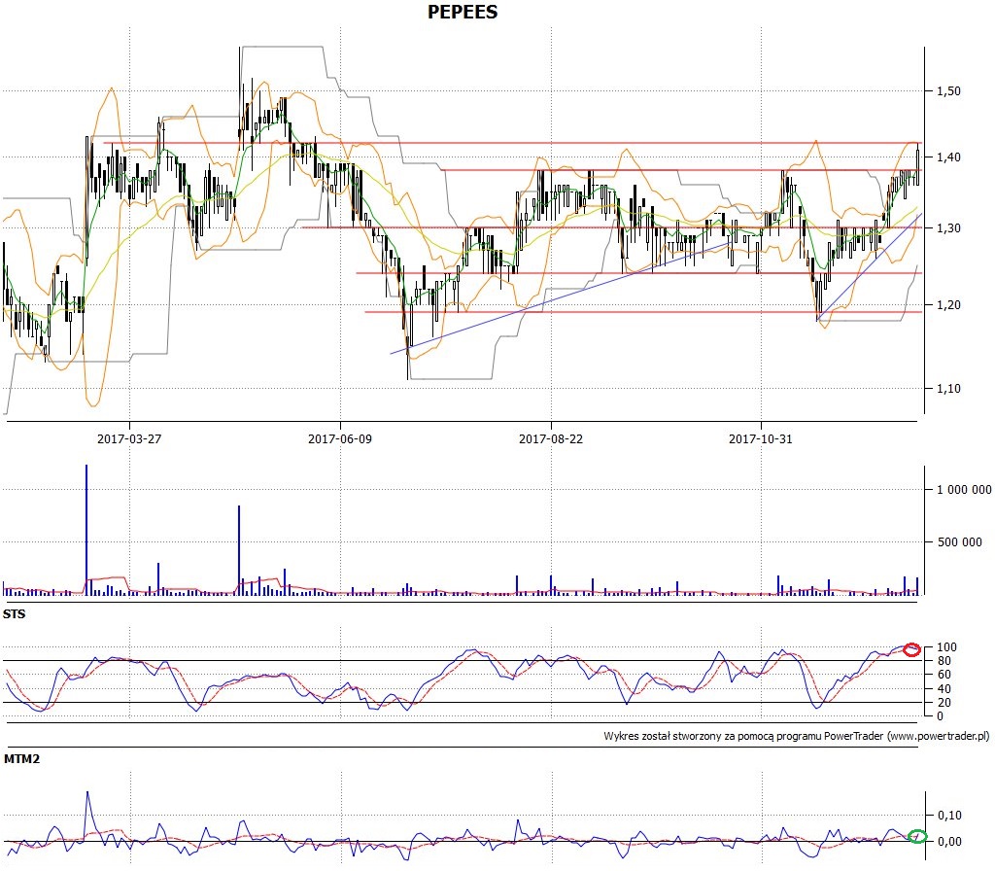Click the 500 000 volume axis label
The height and width of the screenshot is (871, 995).
[959, 541]
